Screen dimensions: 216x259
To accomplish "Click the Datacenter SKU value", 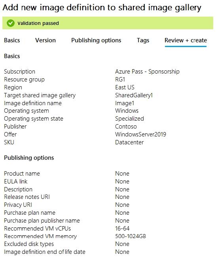I will click(129, 142).
